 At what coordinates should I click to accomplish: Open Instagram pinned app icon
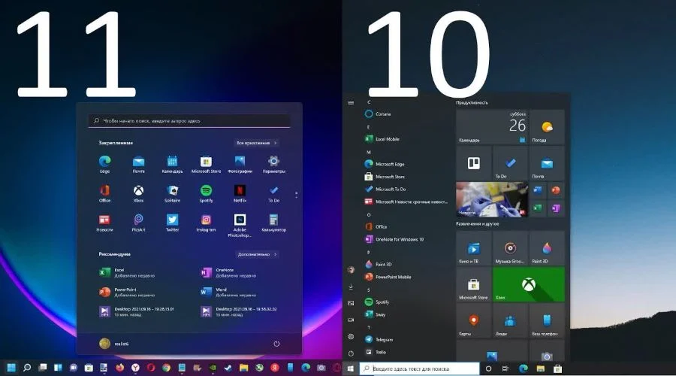206,223
